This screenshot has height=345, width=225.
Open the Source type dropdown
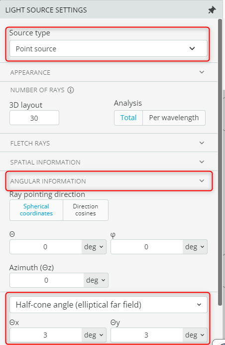pyautogui.click(x=109, y=48)
